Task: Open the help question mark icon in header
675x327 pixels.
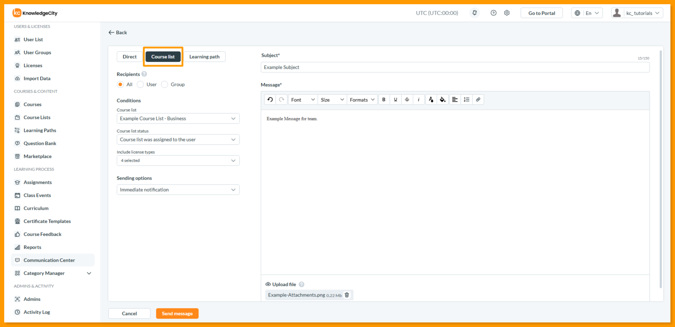Action: pos(493,13)
